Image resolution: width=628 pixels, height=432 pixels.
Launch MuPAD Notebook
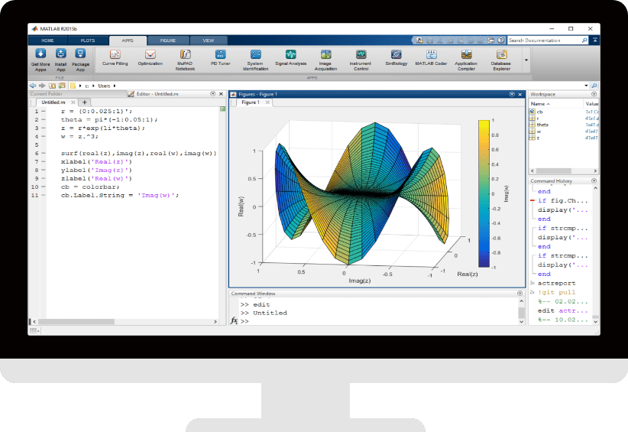[x=185, y=60]
